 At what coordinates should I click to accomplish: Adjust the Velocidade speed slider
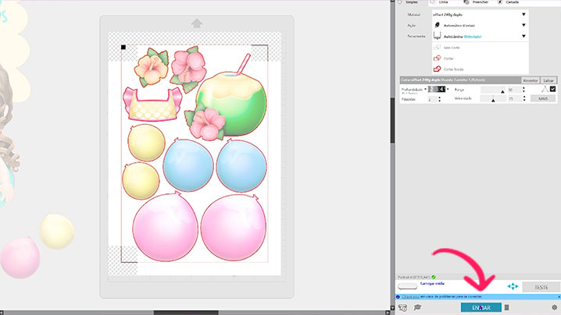pos(492,99)
